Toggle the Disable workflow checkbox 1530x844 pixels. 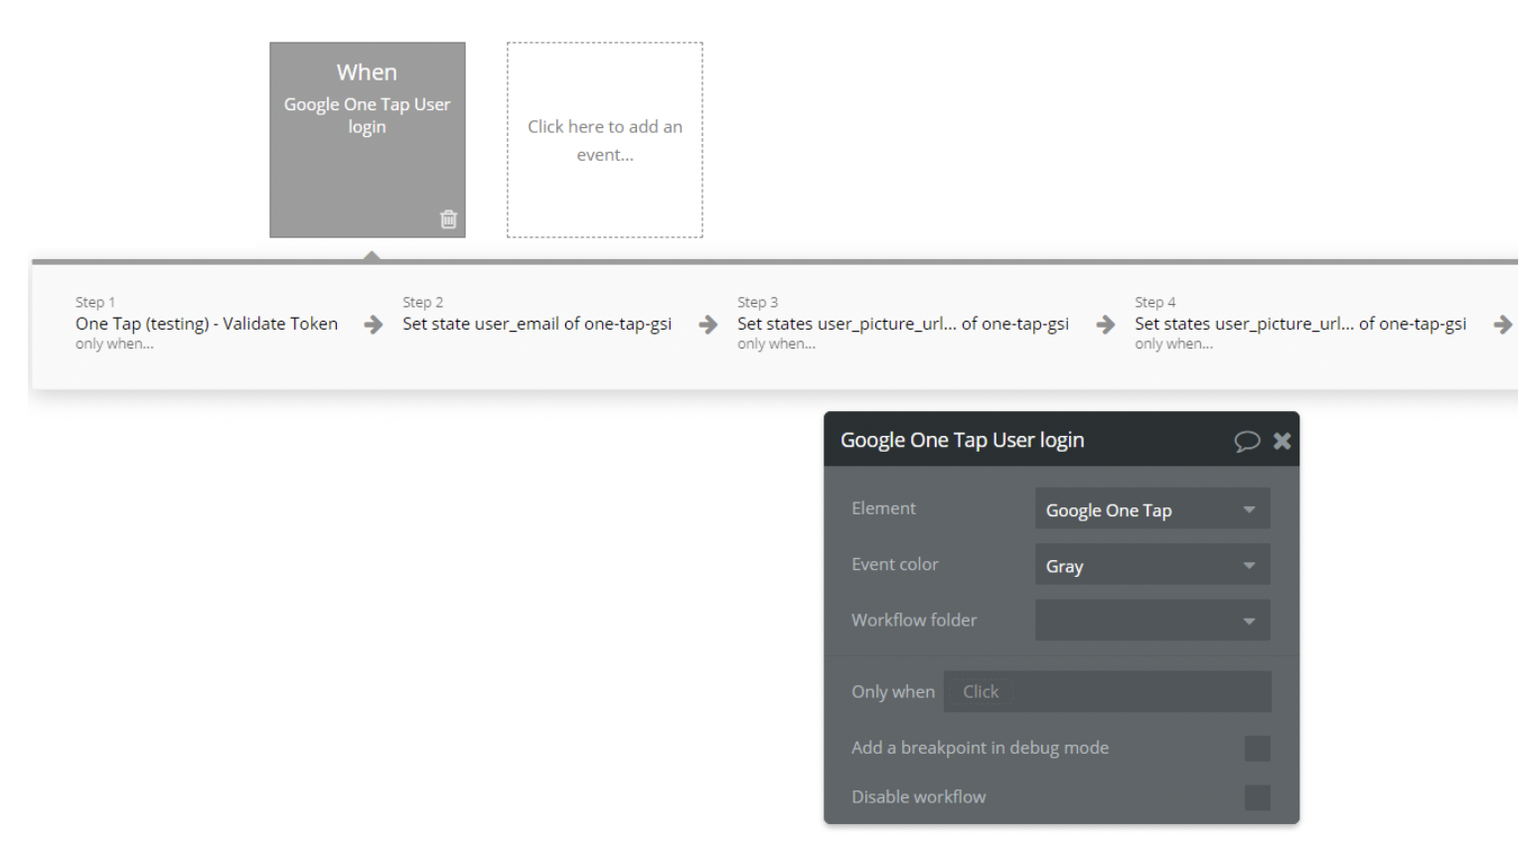click(x=1257, y=797)
